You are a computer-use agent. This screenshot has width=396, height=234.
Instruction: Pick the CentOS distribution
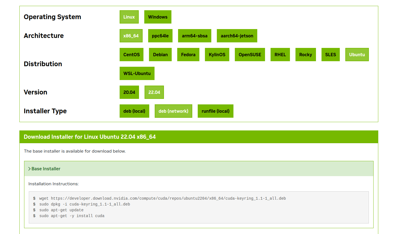tap(132, 55)
